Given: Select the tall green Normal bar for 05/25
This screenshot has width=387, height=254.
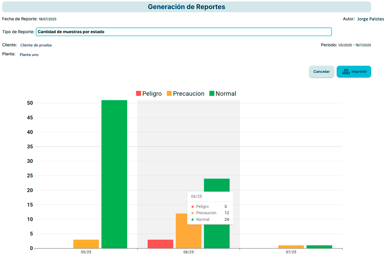Looking at the screenshot, I should pyautogui.click(x=114, y=174).
